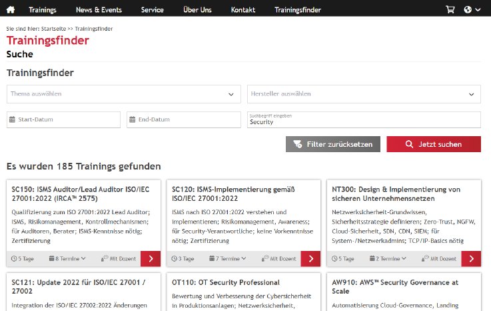Click clock icon beside 5 Tage on SC150
Image resolution: width=491 pixels, height=311 pixels.
pos(14,258)
